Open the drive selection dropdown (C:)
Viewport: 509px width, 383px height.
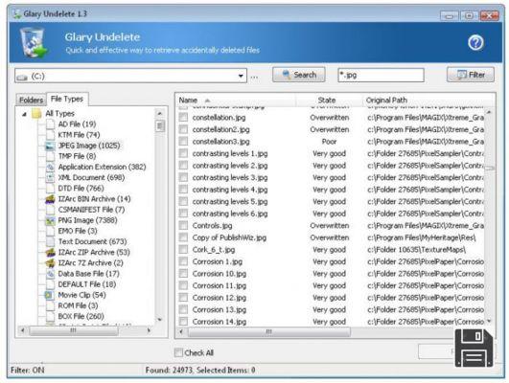[241, 76]
